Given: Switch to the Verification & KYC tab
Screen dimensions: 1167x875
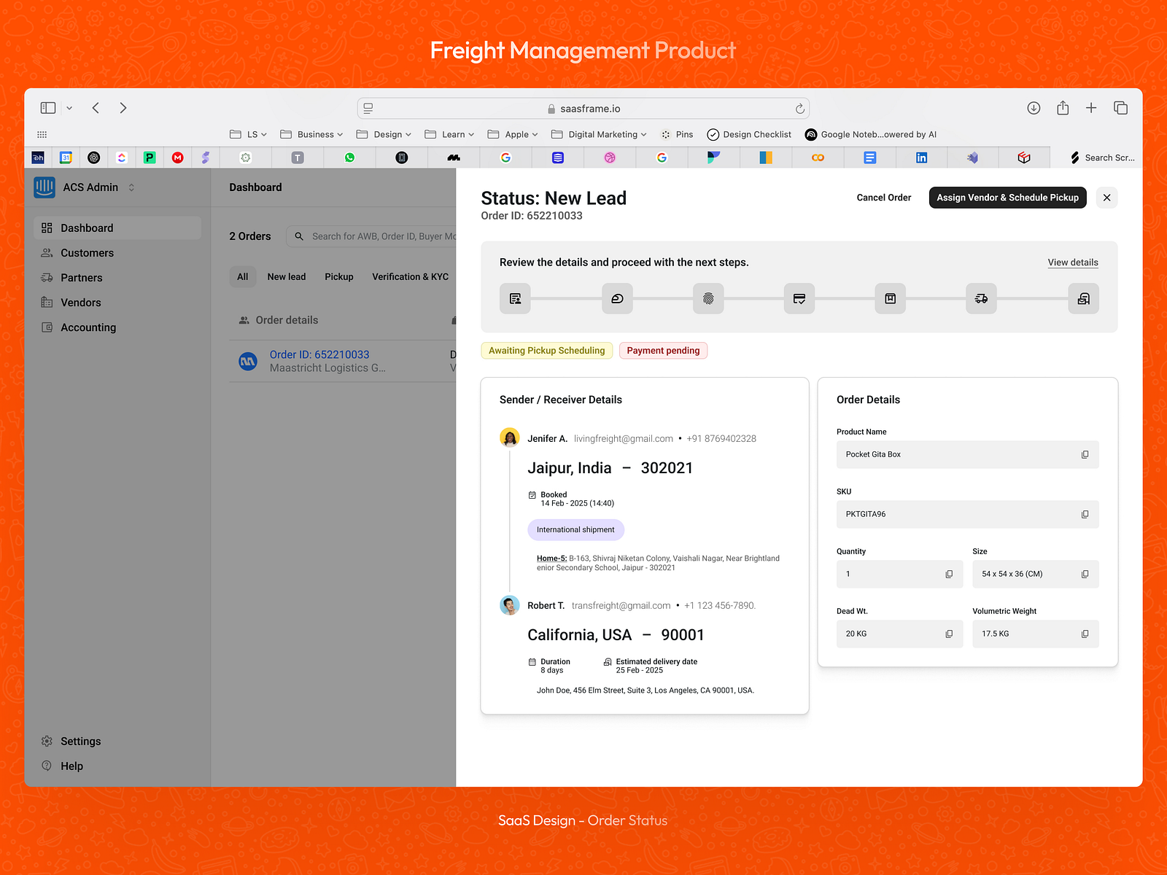Looking at the screenshot, I should pyautogui.click(x=410, y=276).
